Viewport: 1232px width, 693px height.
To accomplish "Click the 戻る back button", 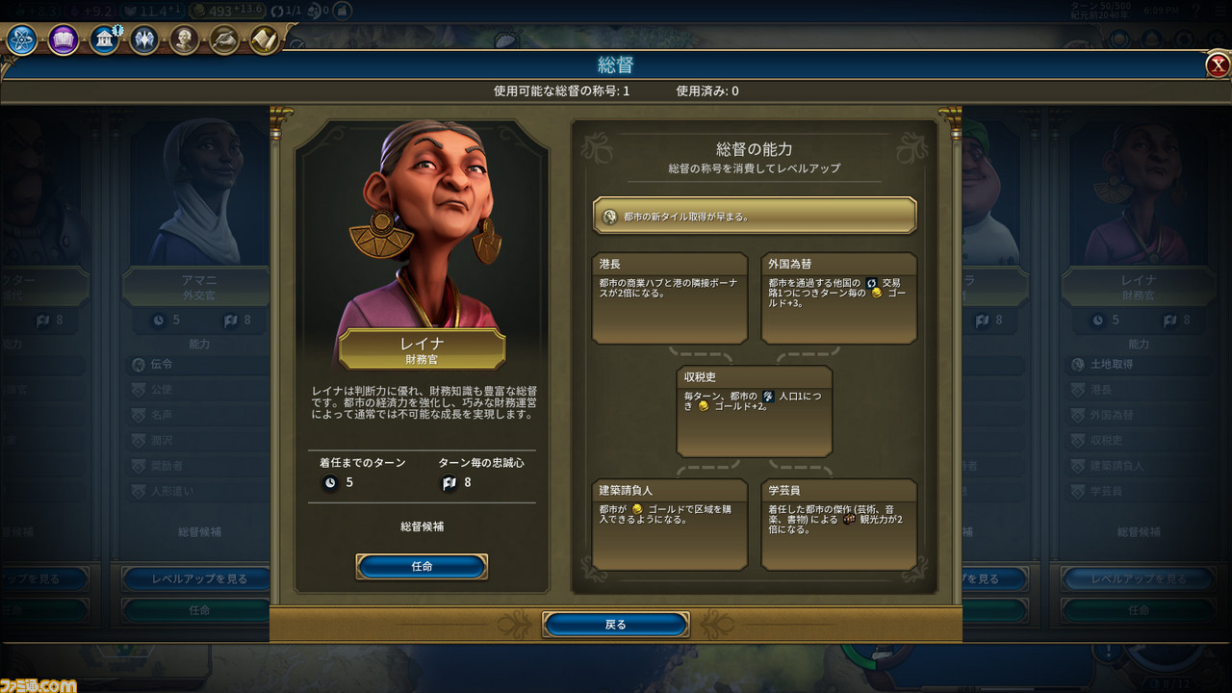I will [x=616, y=625].
